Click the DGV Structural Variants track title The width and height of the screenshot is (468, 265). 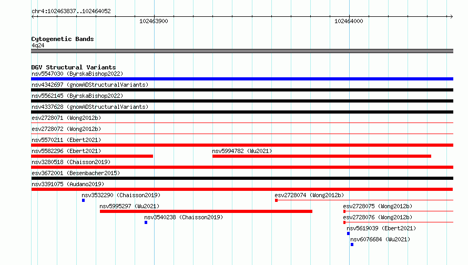coord(74,67)
